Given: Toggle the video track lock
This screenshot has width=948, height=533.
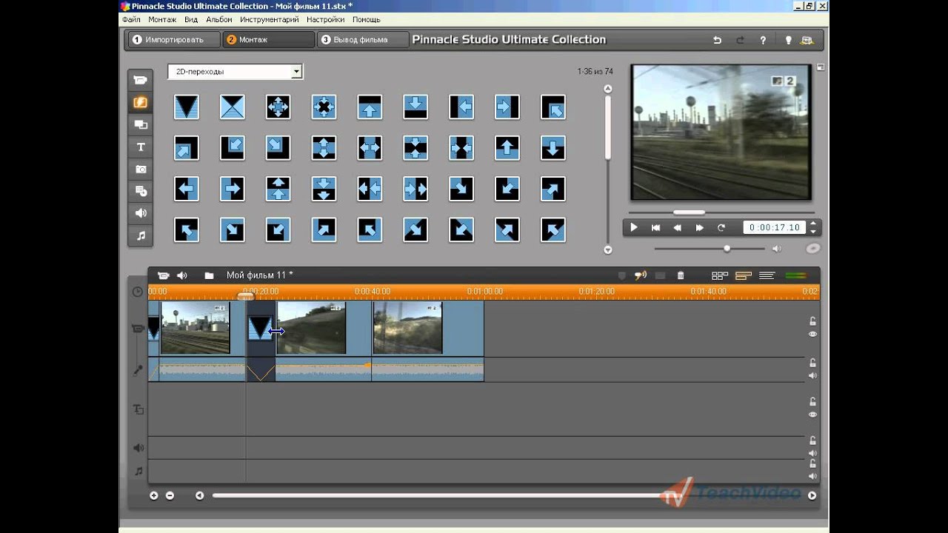Looking at the screenshot, I should pos(812,321).
